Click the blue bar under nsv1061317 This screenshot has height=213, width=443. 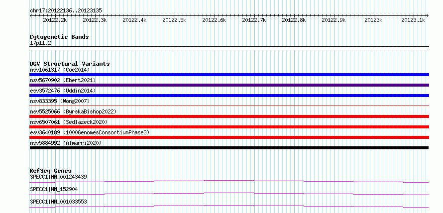229,75
